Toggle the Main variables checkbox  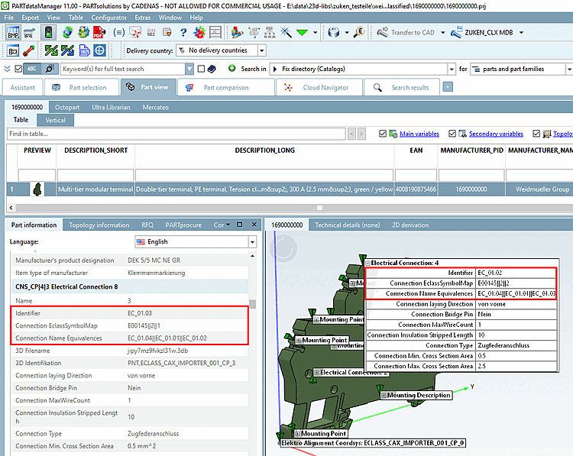[383, 134]
